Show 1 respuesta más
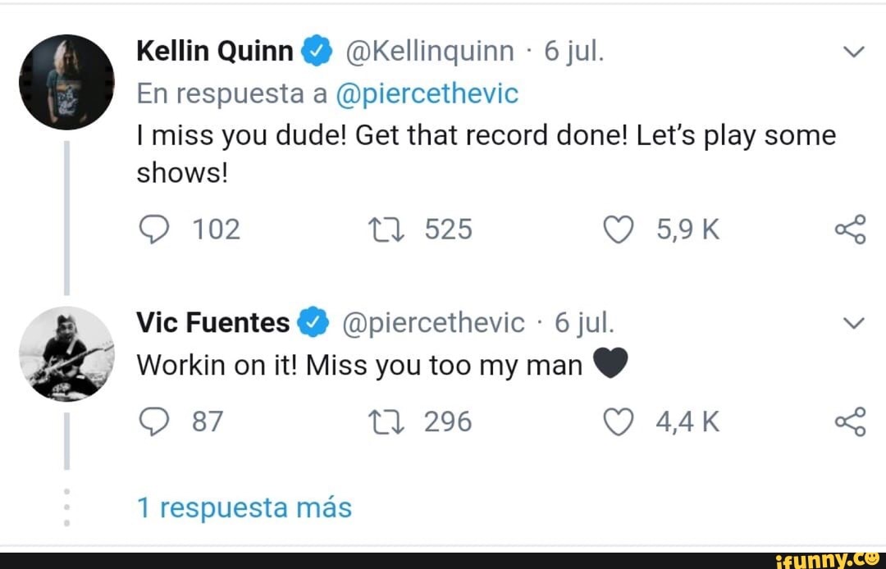This screenshot has height=569, width=886. [x=244, y=507]
